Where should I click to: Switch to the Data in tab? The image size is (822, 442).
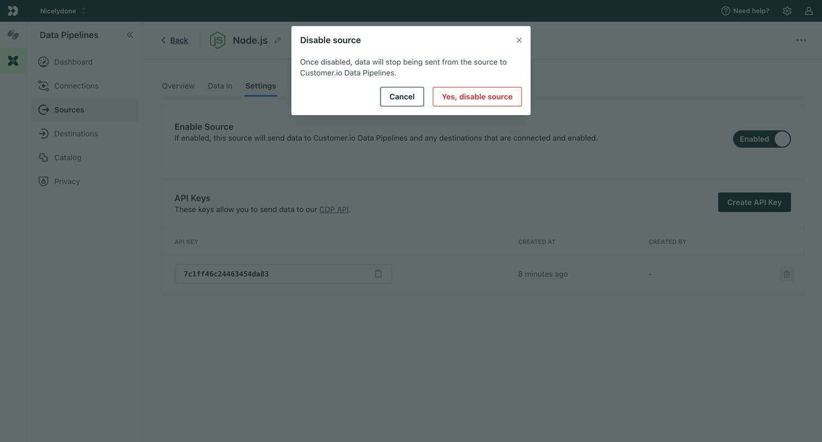(220, 86)
